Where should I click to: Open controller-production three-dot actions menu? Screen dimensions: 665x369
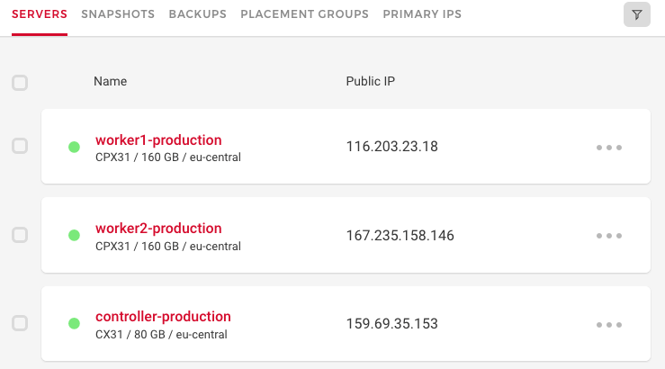[x=609, y=324]
